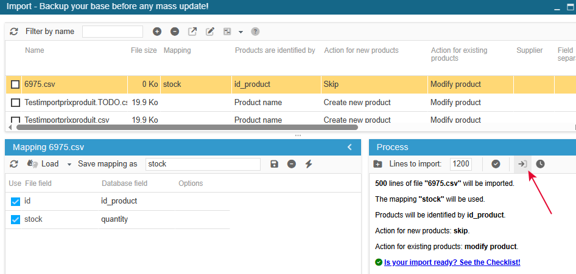This screenshot has width=576, height=274.
Task: Click the horizontal scrollbar of file list
Action: pos(187,127)
